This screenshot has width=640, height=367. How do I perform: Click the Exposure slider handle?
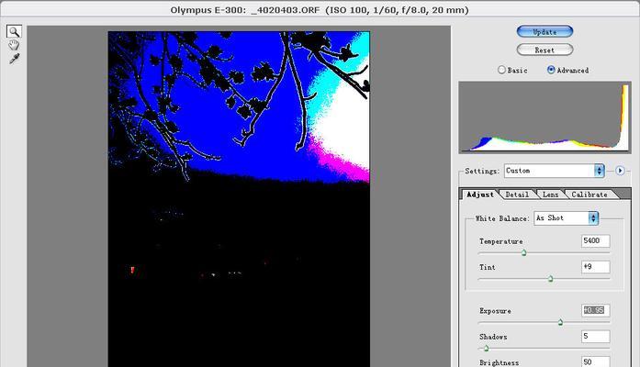pos(560,323)
